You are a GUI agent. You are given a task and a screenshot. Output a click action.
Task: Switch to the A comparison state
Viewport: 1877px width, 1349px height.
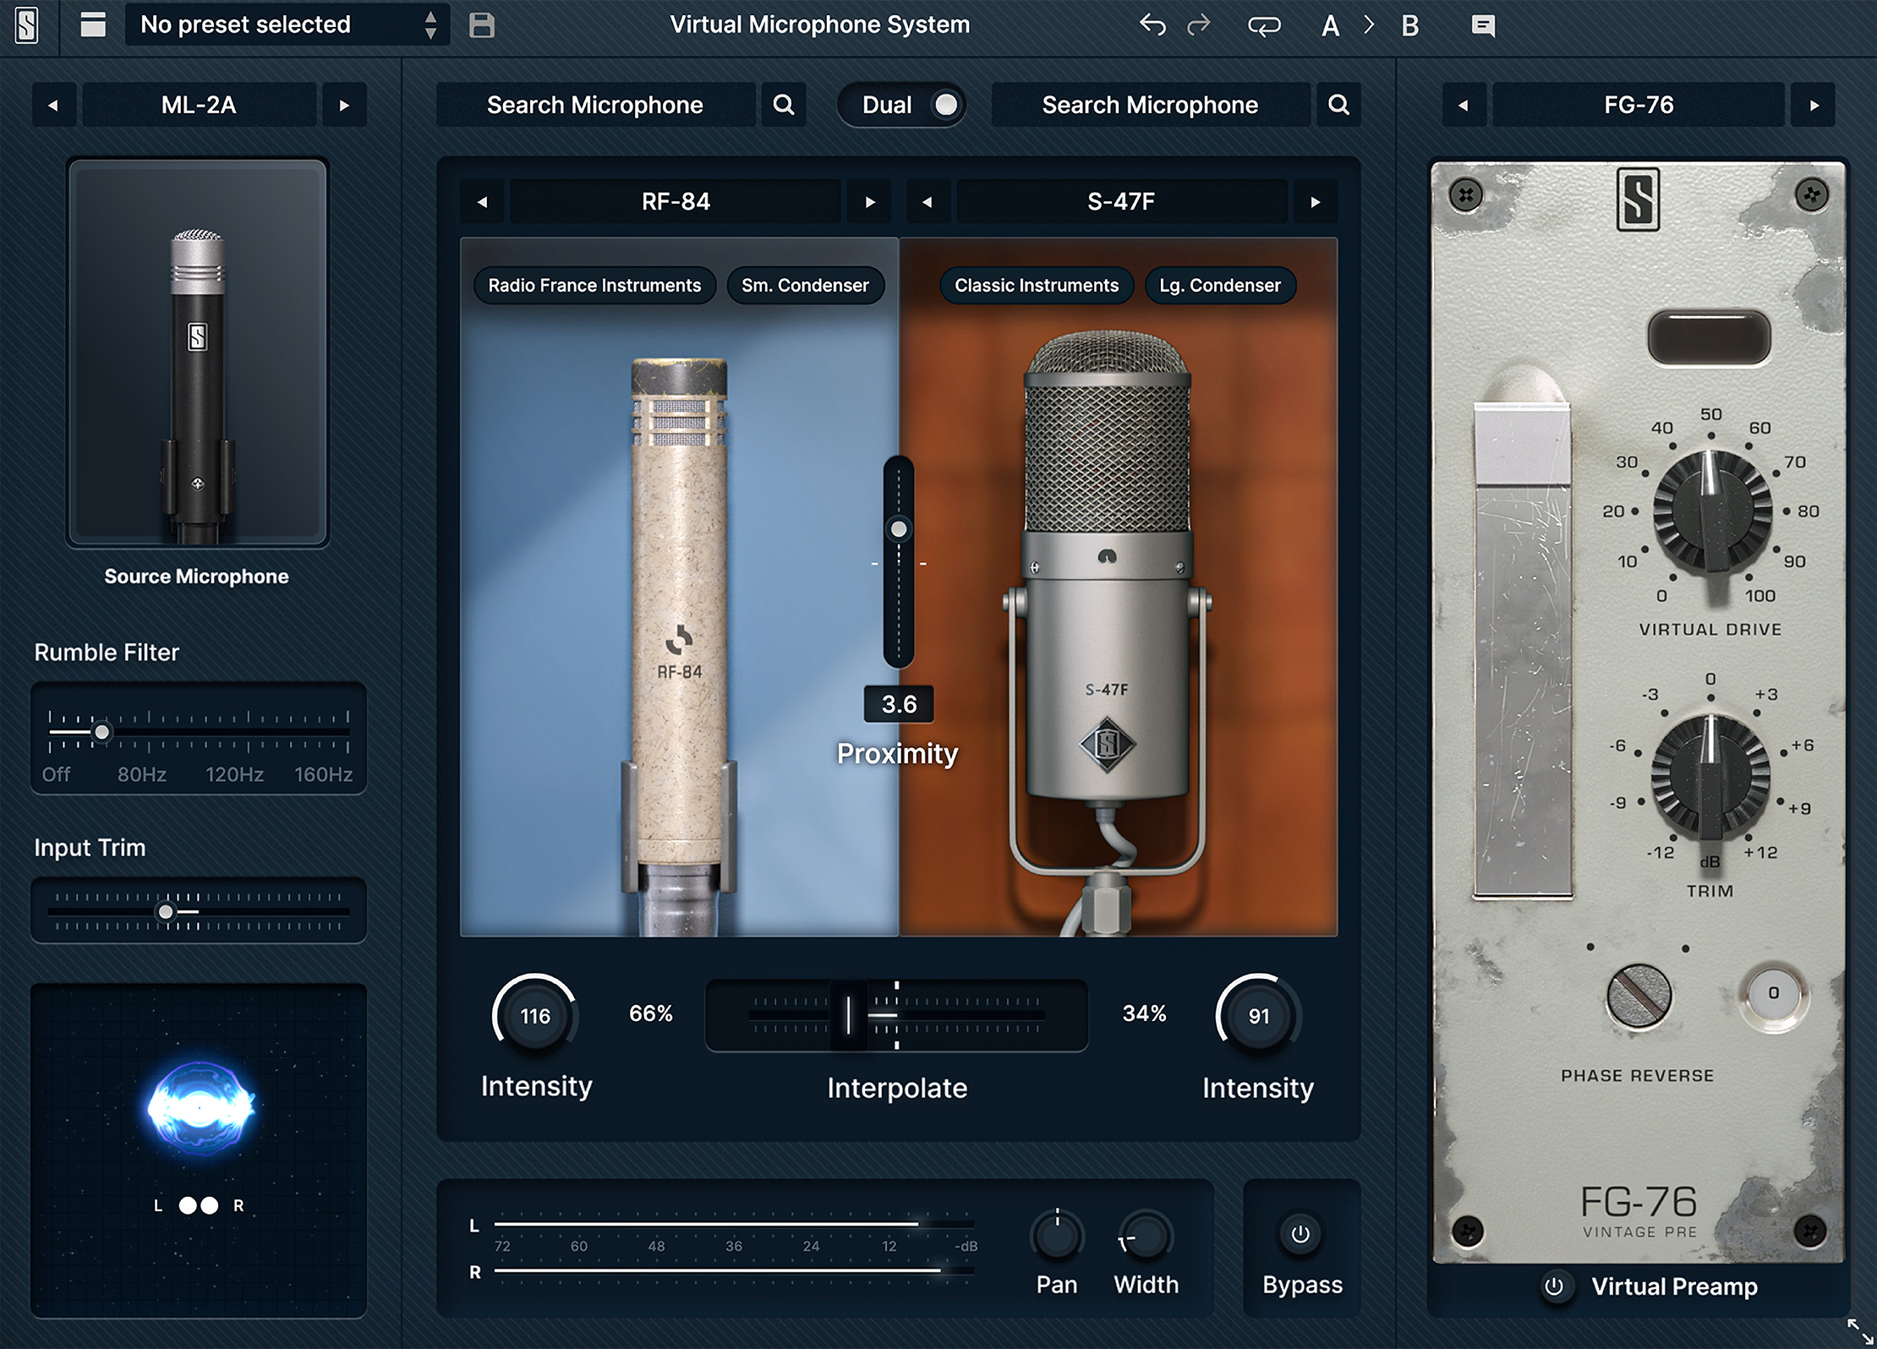point(1330,25)
